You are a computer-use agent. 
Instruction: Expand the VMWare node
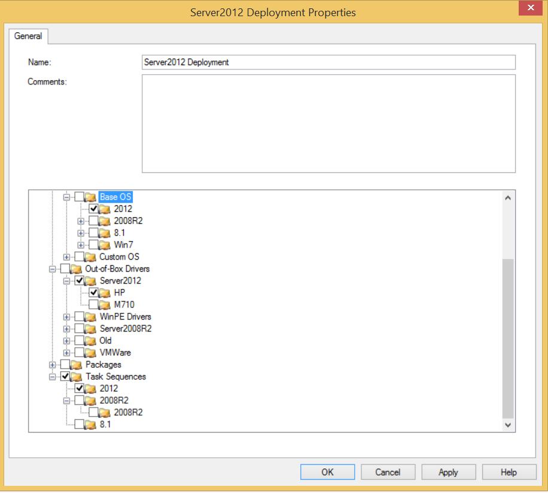tap(66, 353)
